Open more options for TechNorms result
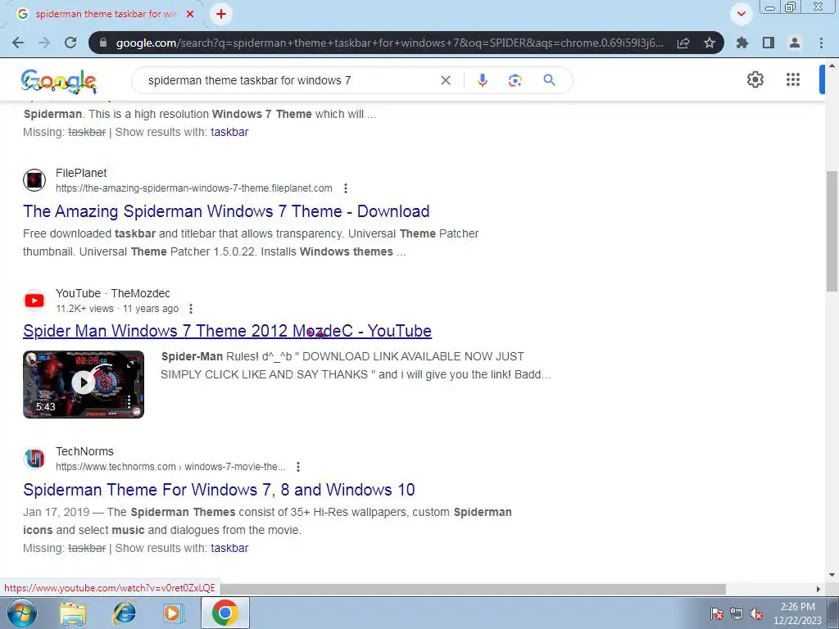This screenshot has height=629, width=839. (x=298, y=466)
